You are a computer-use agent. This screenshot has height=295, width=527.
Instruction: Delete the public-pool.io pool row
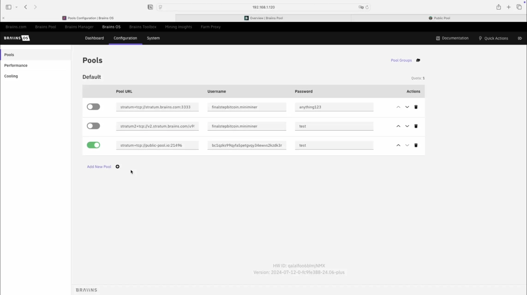point(416,145)
